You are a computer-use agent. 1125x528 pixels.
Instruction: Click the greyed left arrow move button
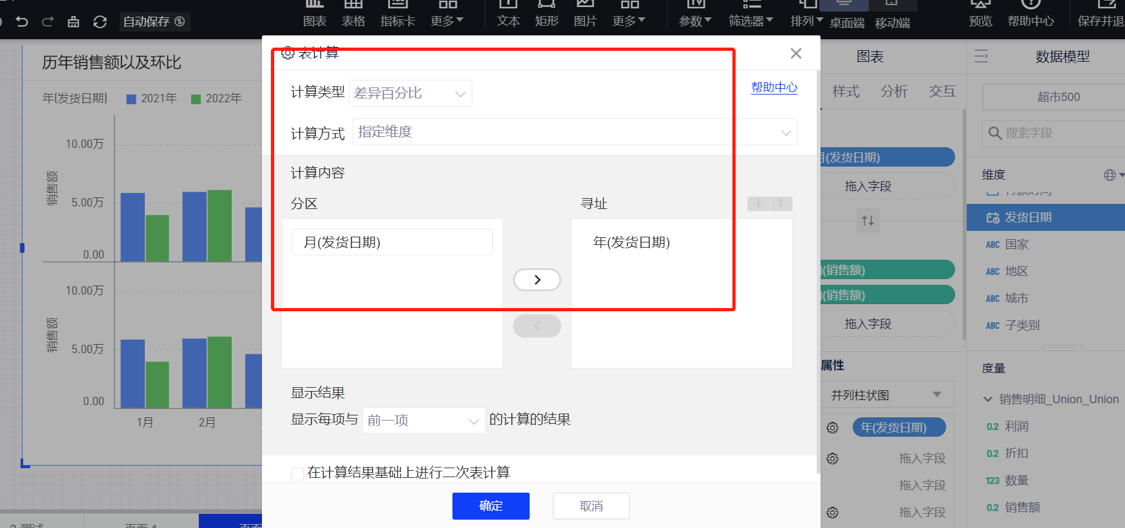537,326
